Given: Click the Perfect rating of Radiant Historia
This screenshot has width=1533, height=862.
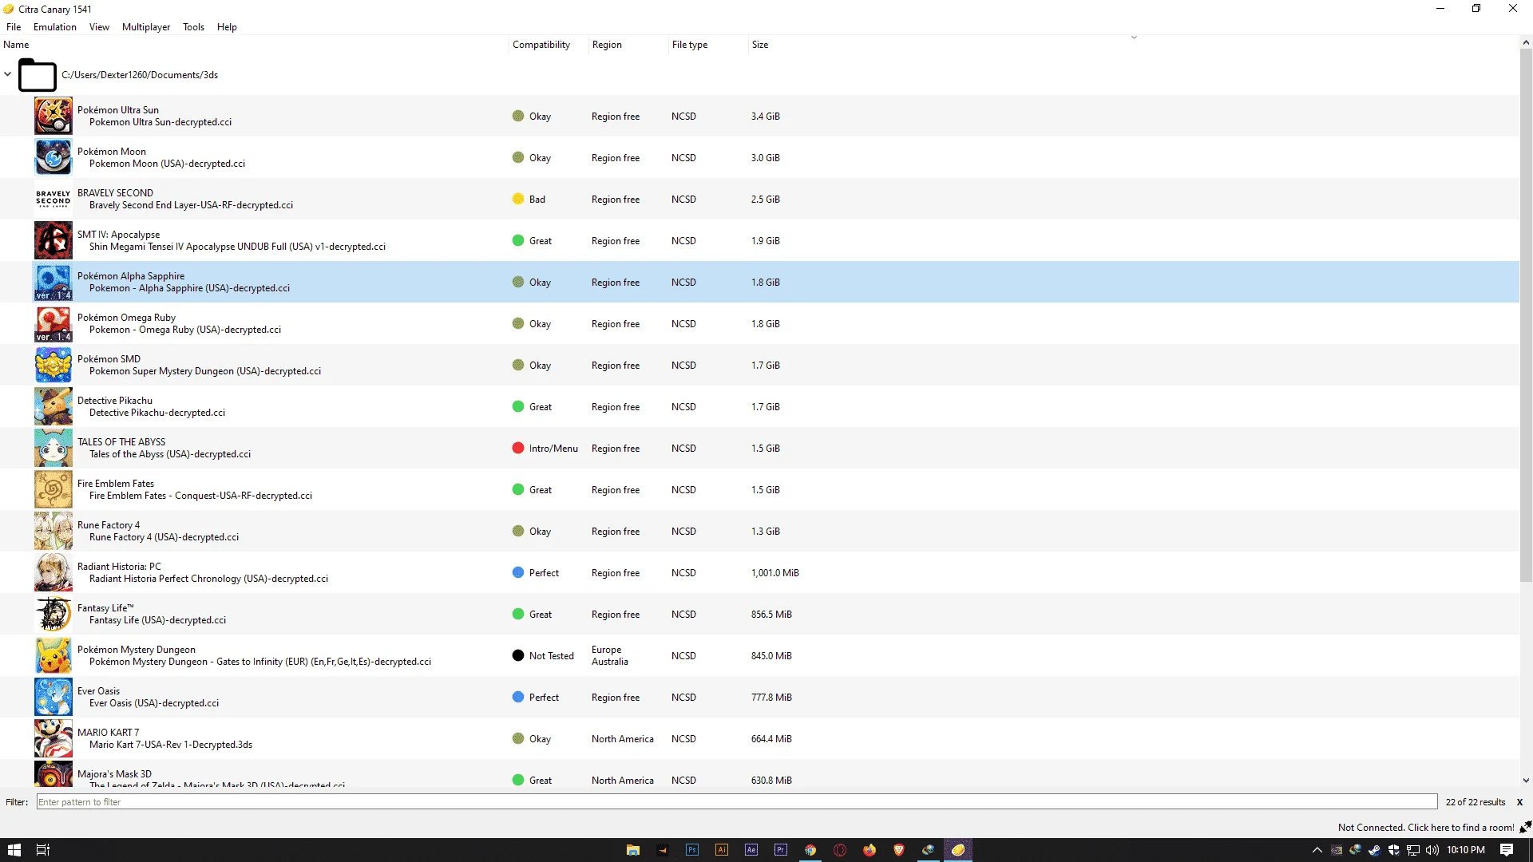Looking at the screenshot, I should click(544, 572).
